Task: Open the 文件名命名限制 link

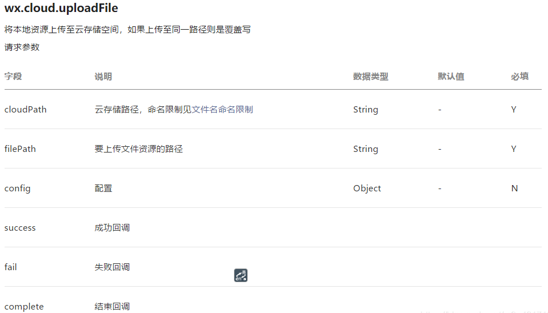Action: [x=222, y=110]
